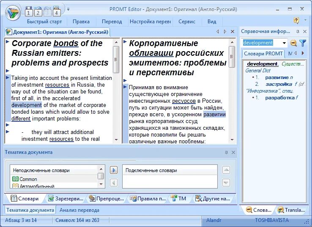This screenshot has height=227, width=312.
Task: Click the move dictionary down button
Action: (x=226, y=183)
